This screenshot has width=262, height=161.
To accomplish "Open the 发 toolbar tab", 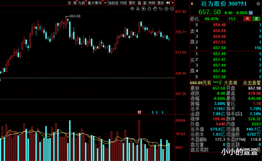I will point(70,3).
